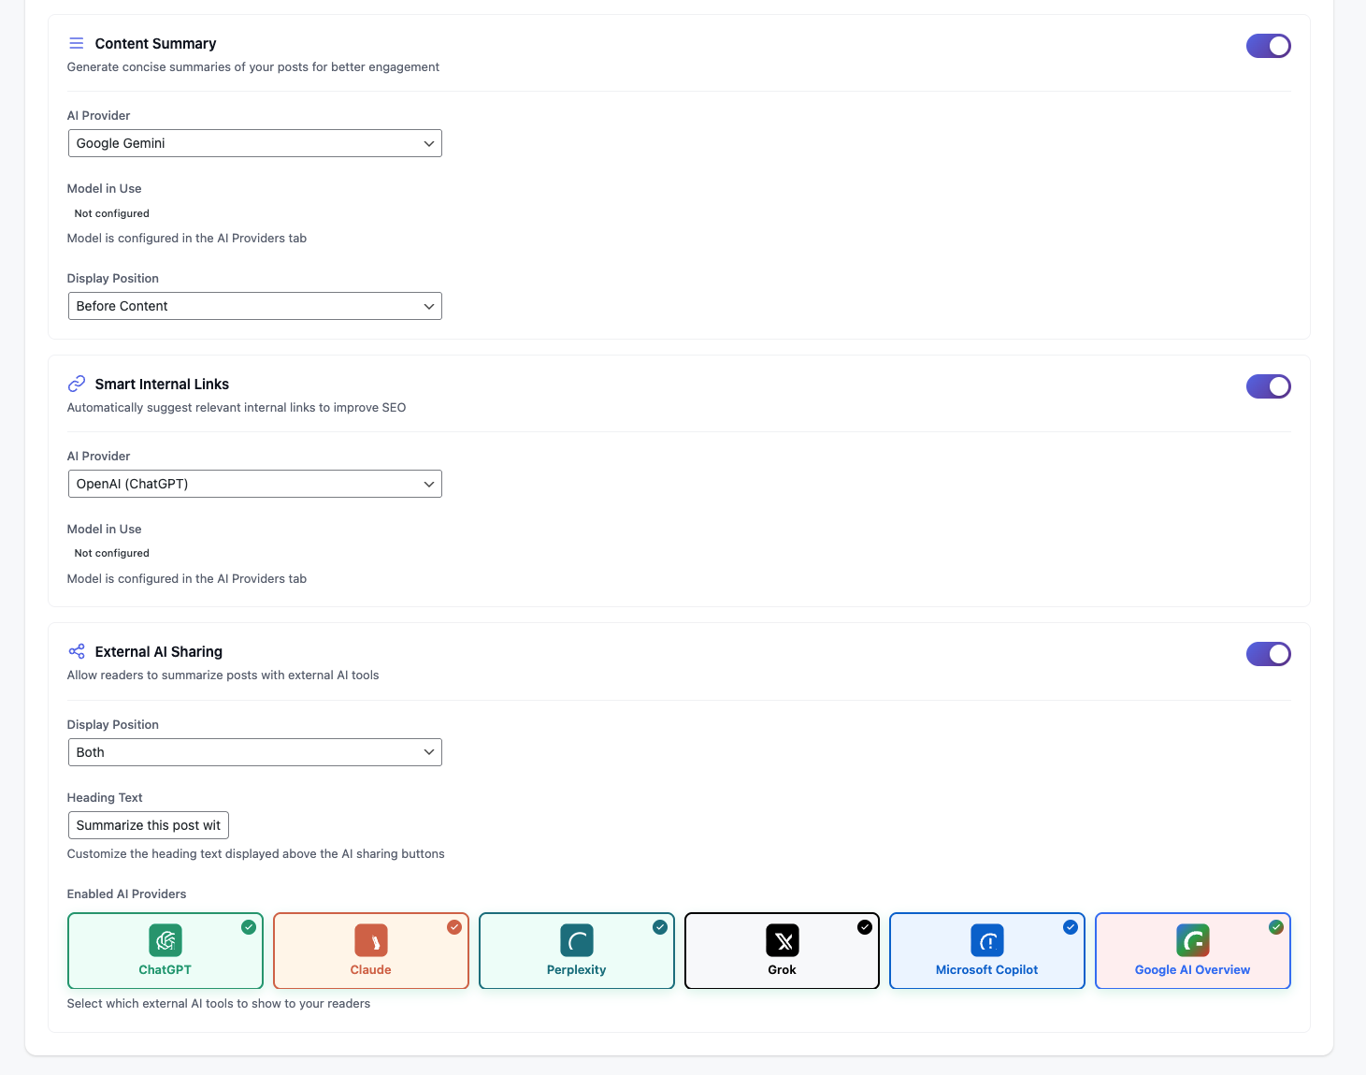Click the Google AI Overview icon

point(1192,940)
